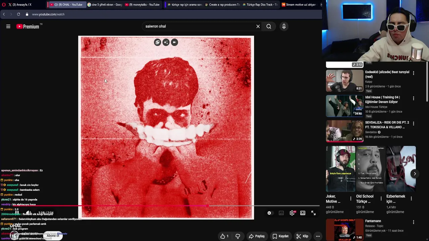Click the first overlay icon atop the cover art
This screenshot has height=241, width=429.
click(158, 42)
